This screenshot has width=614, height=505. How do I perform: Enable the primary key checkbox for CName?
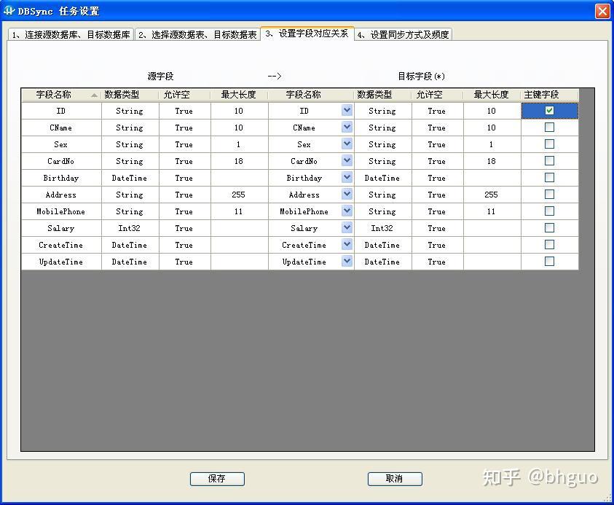point(548,128)
